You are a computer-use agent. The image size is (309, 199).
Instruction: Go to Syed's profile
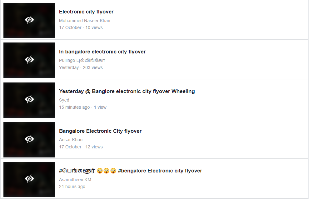pyautogui.click(x=64, y=100)
